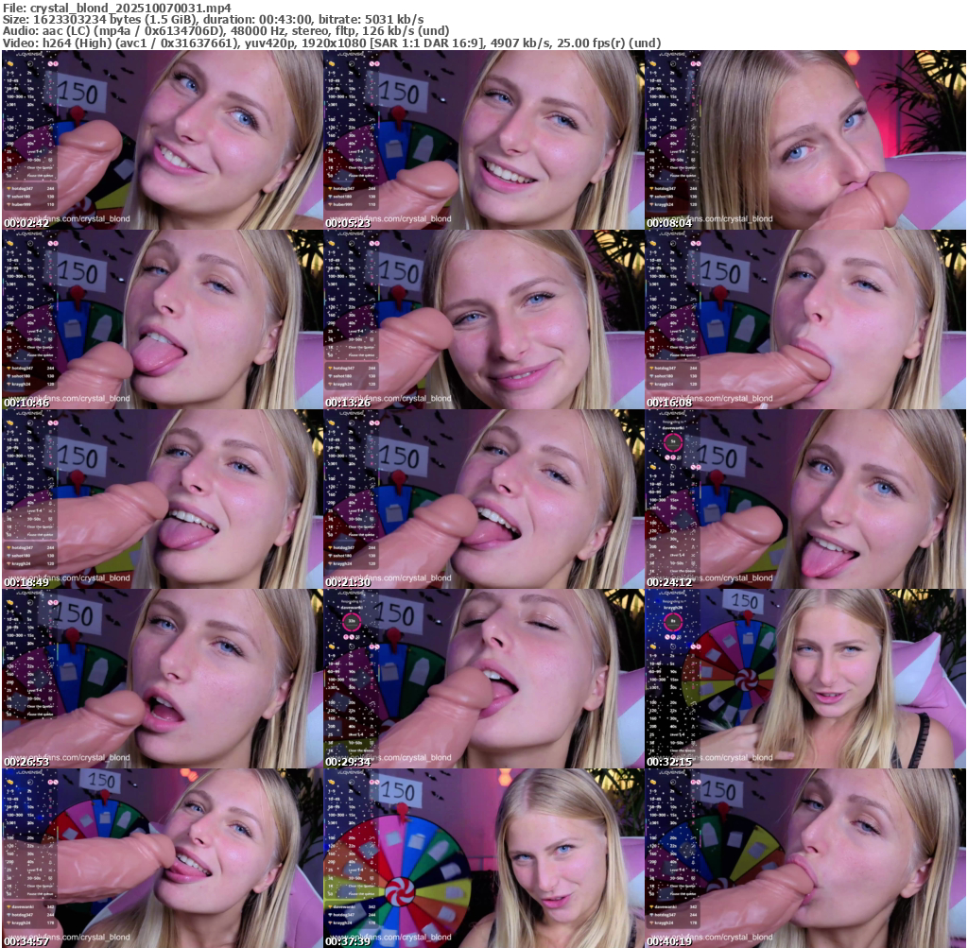
Task: Open the frame marked 00:21:30
Action: [x=484, y=499]
